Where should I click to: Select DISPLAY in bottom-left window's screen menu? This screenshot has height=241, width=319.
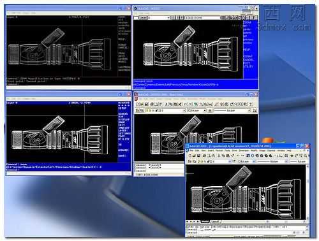[124, 120]
